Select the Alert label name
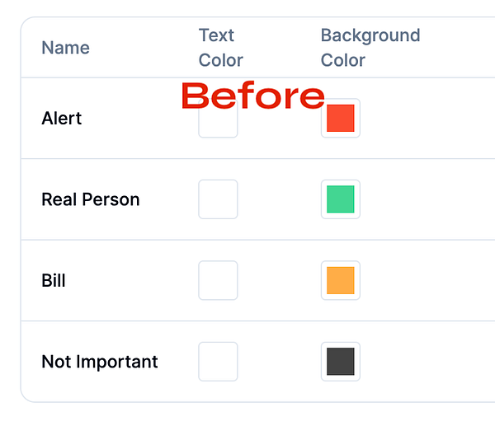Screen dimensions: 495x421 click(62, 118)
